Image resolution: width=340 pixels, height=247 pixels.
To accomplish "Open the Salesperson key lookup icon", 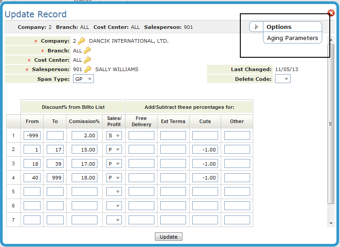I will point(88,69).
